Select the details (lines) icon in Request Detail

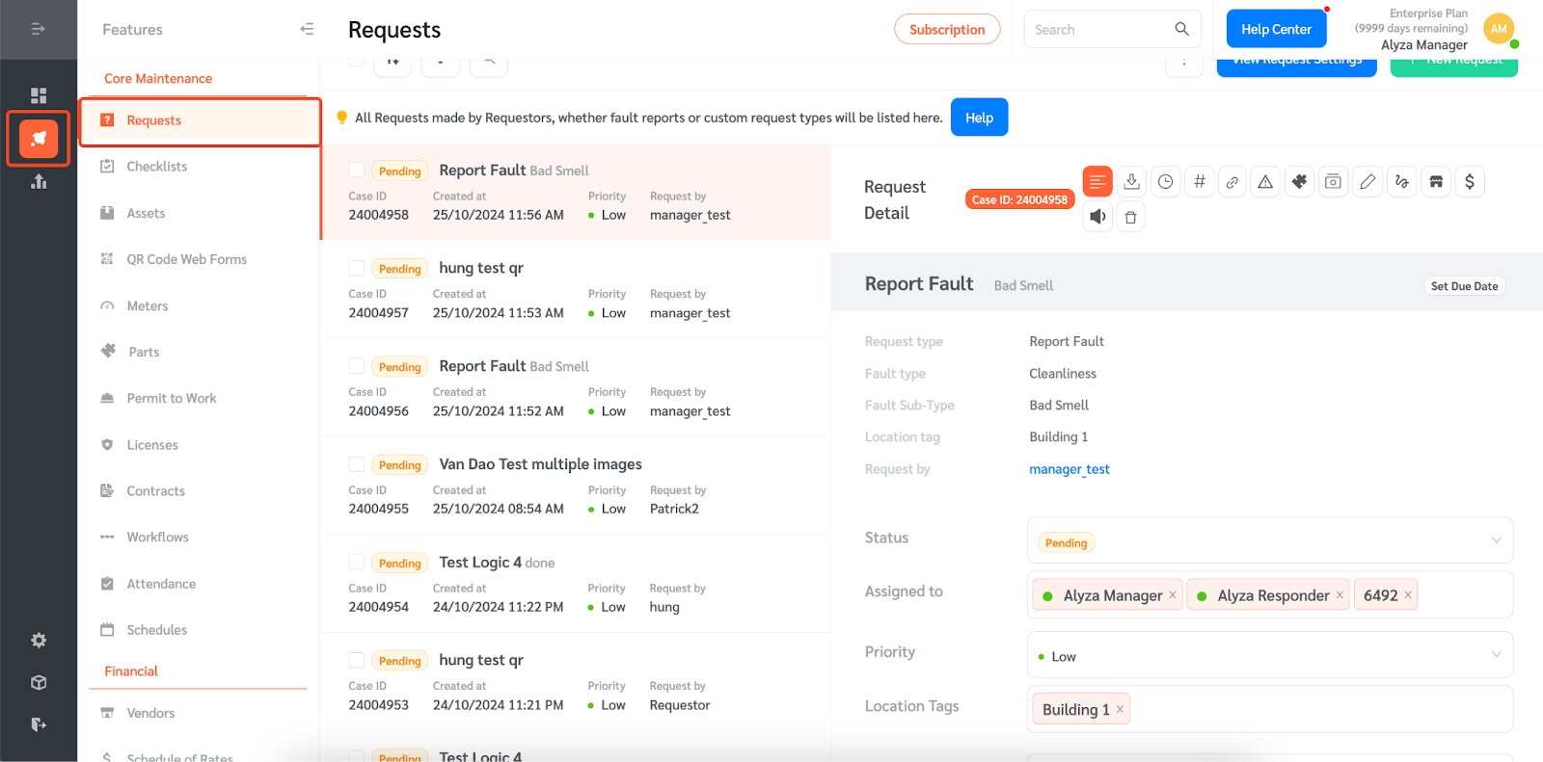[x=1097, y=181]
